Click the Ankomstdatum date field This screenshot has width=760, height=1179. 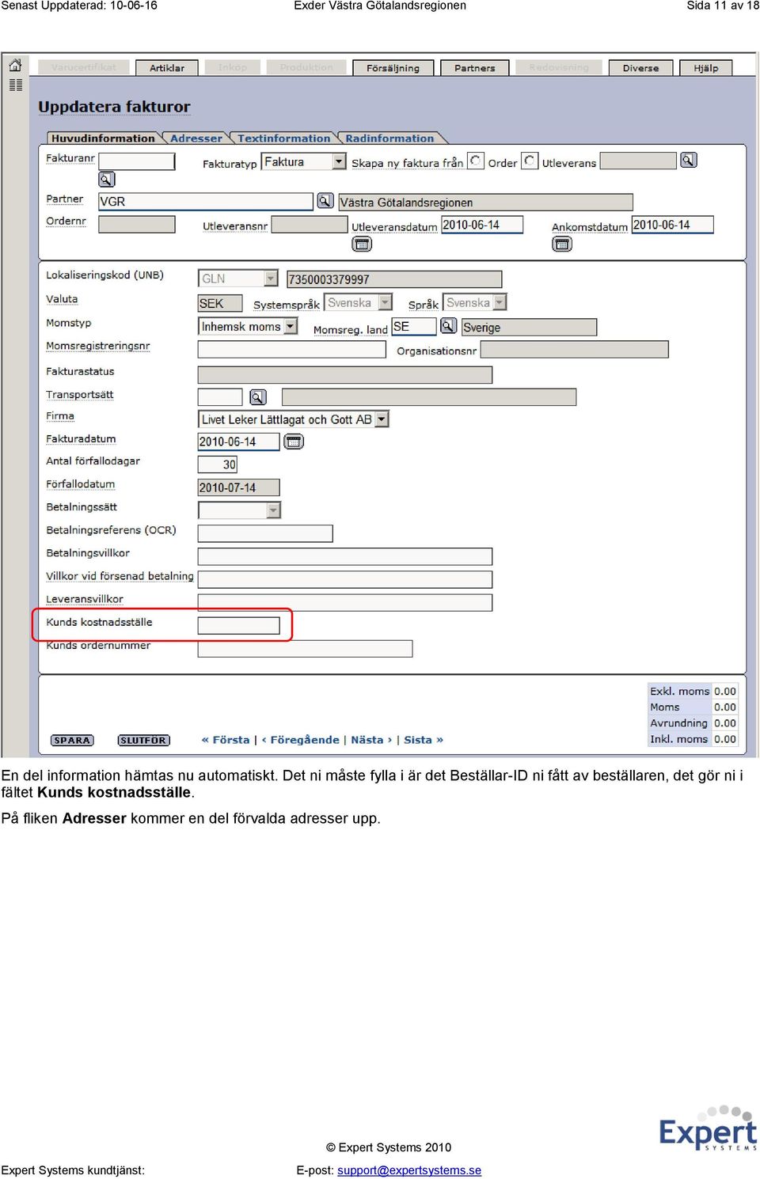tap(673, 225)
